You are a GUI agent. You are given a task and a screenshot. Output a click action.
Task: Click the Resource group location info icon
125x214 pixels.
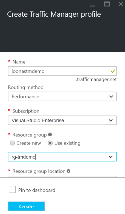(68, 171)
